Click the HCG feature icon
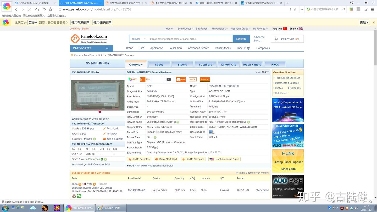 (x=133, y=79)
